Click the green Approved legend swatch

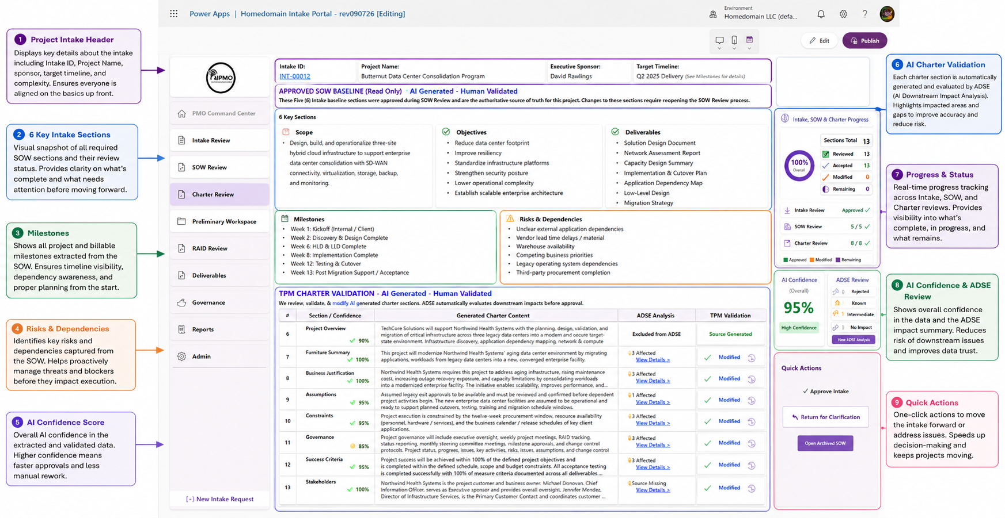tap(786, 260)
